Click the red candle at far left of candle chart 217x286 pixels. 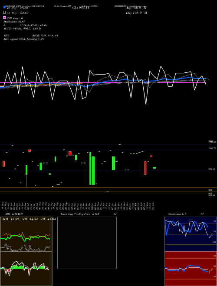point(3,164)
